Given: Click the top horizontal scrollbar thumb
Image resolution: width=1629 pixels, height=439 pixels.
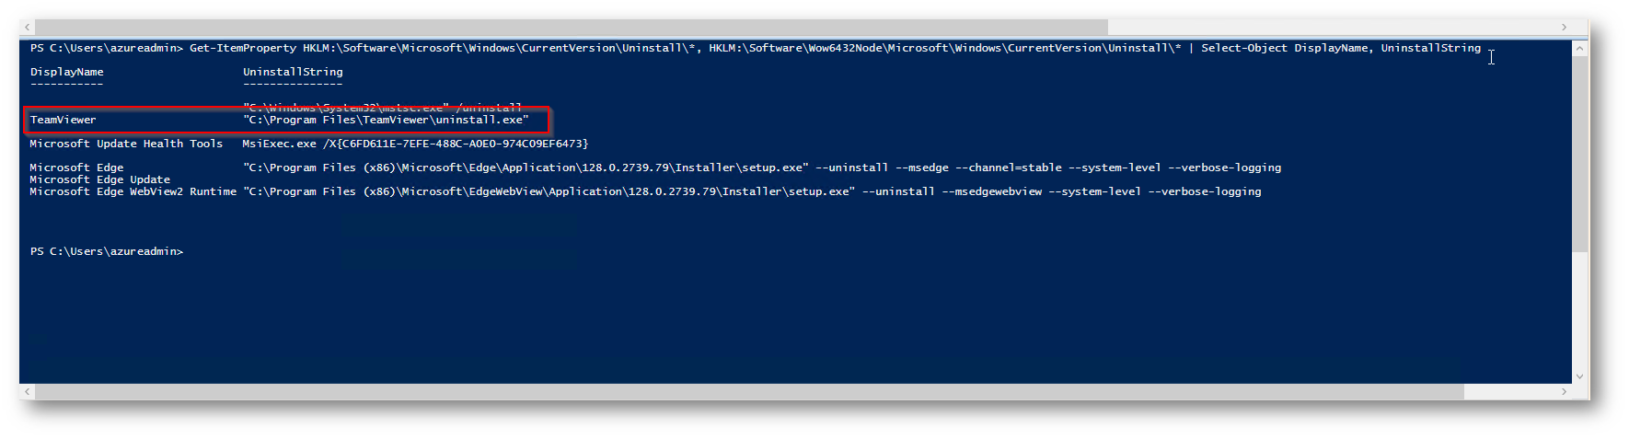Looking at the screenshot, I should click(x=571, y=28).
